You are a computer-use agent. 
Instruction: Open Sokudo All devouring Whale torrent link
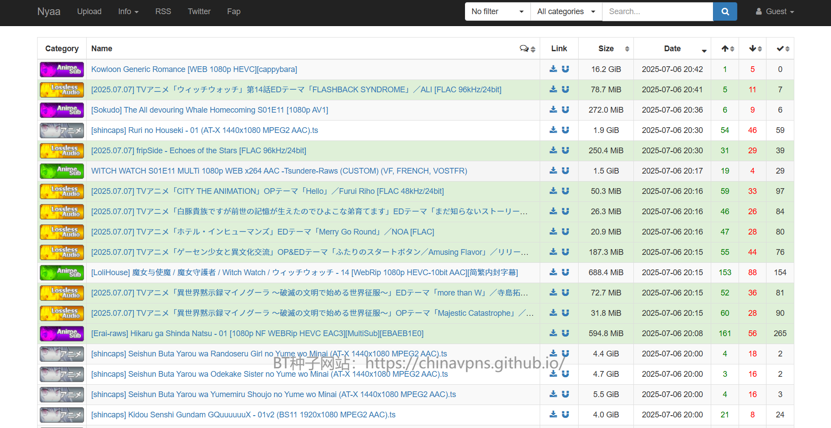click(x=210, y=110)
